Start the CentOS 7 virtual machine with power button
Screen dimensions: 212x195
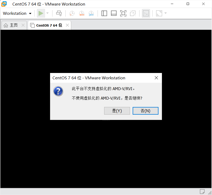click(41, 13)
